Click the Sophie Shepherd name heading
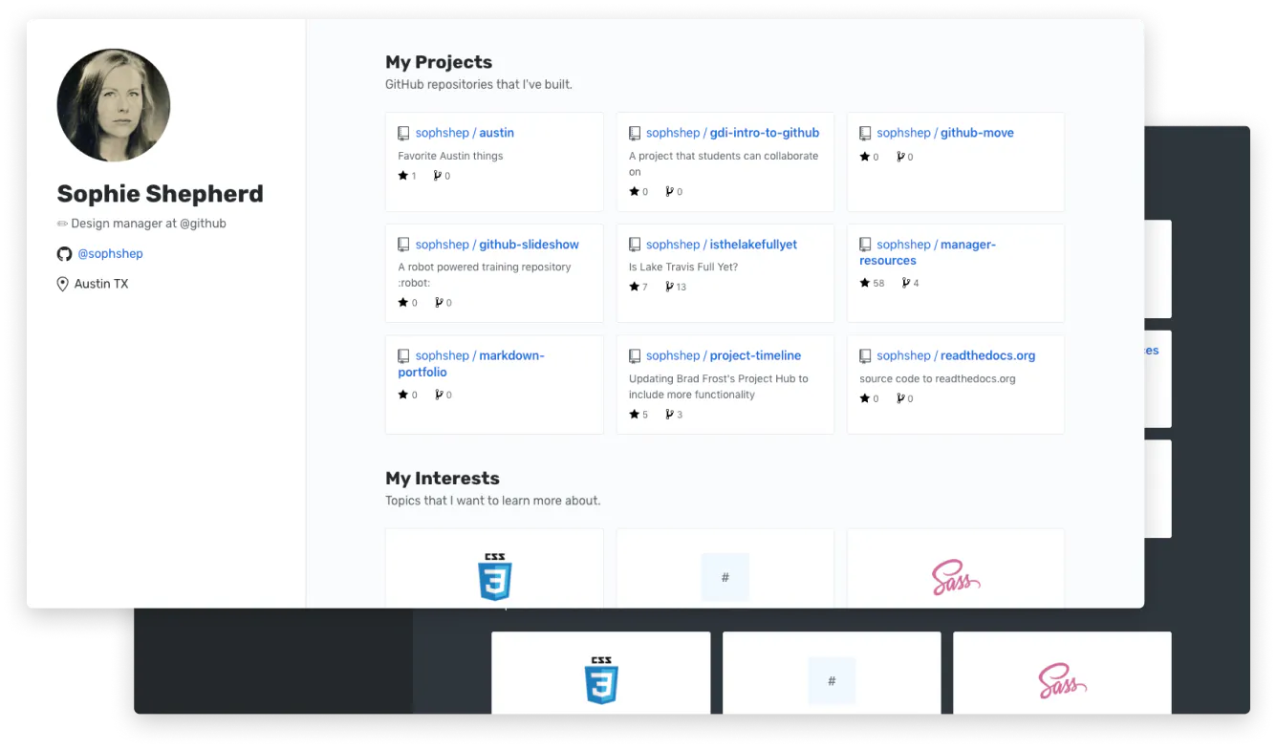This screenshot has height=749, width=1277. click(160, 194)
